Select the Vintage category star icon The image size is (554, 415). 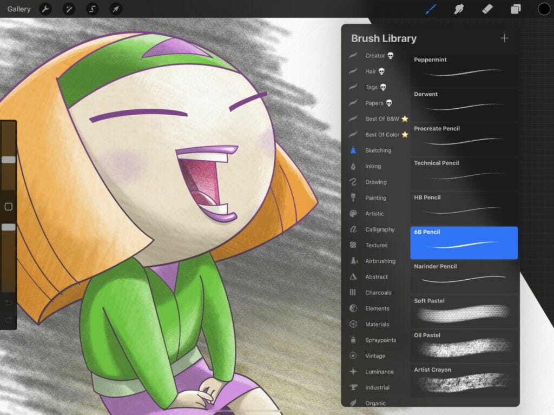point(353,355)
